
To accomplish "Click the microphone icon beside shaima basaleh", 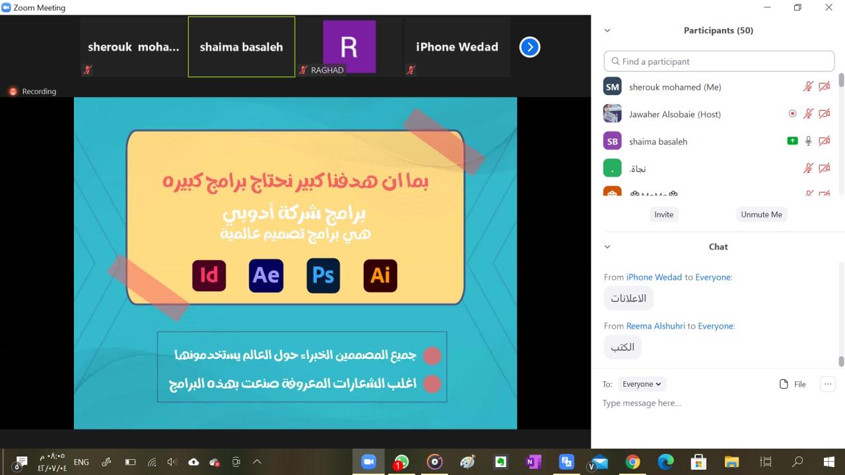I will [808, 141].
